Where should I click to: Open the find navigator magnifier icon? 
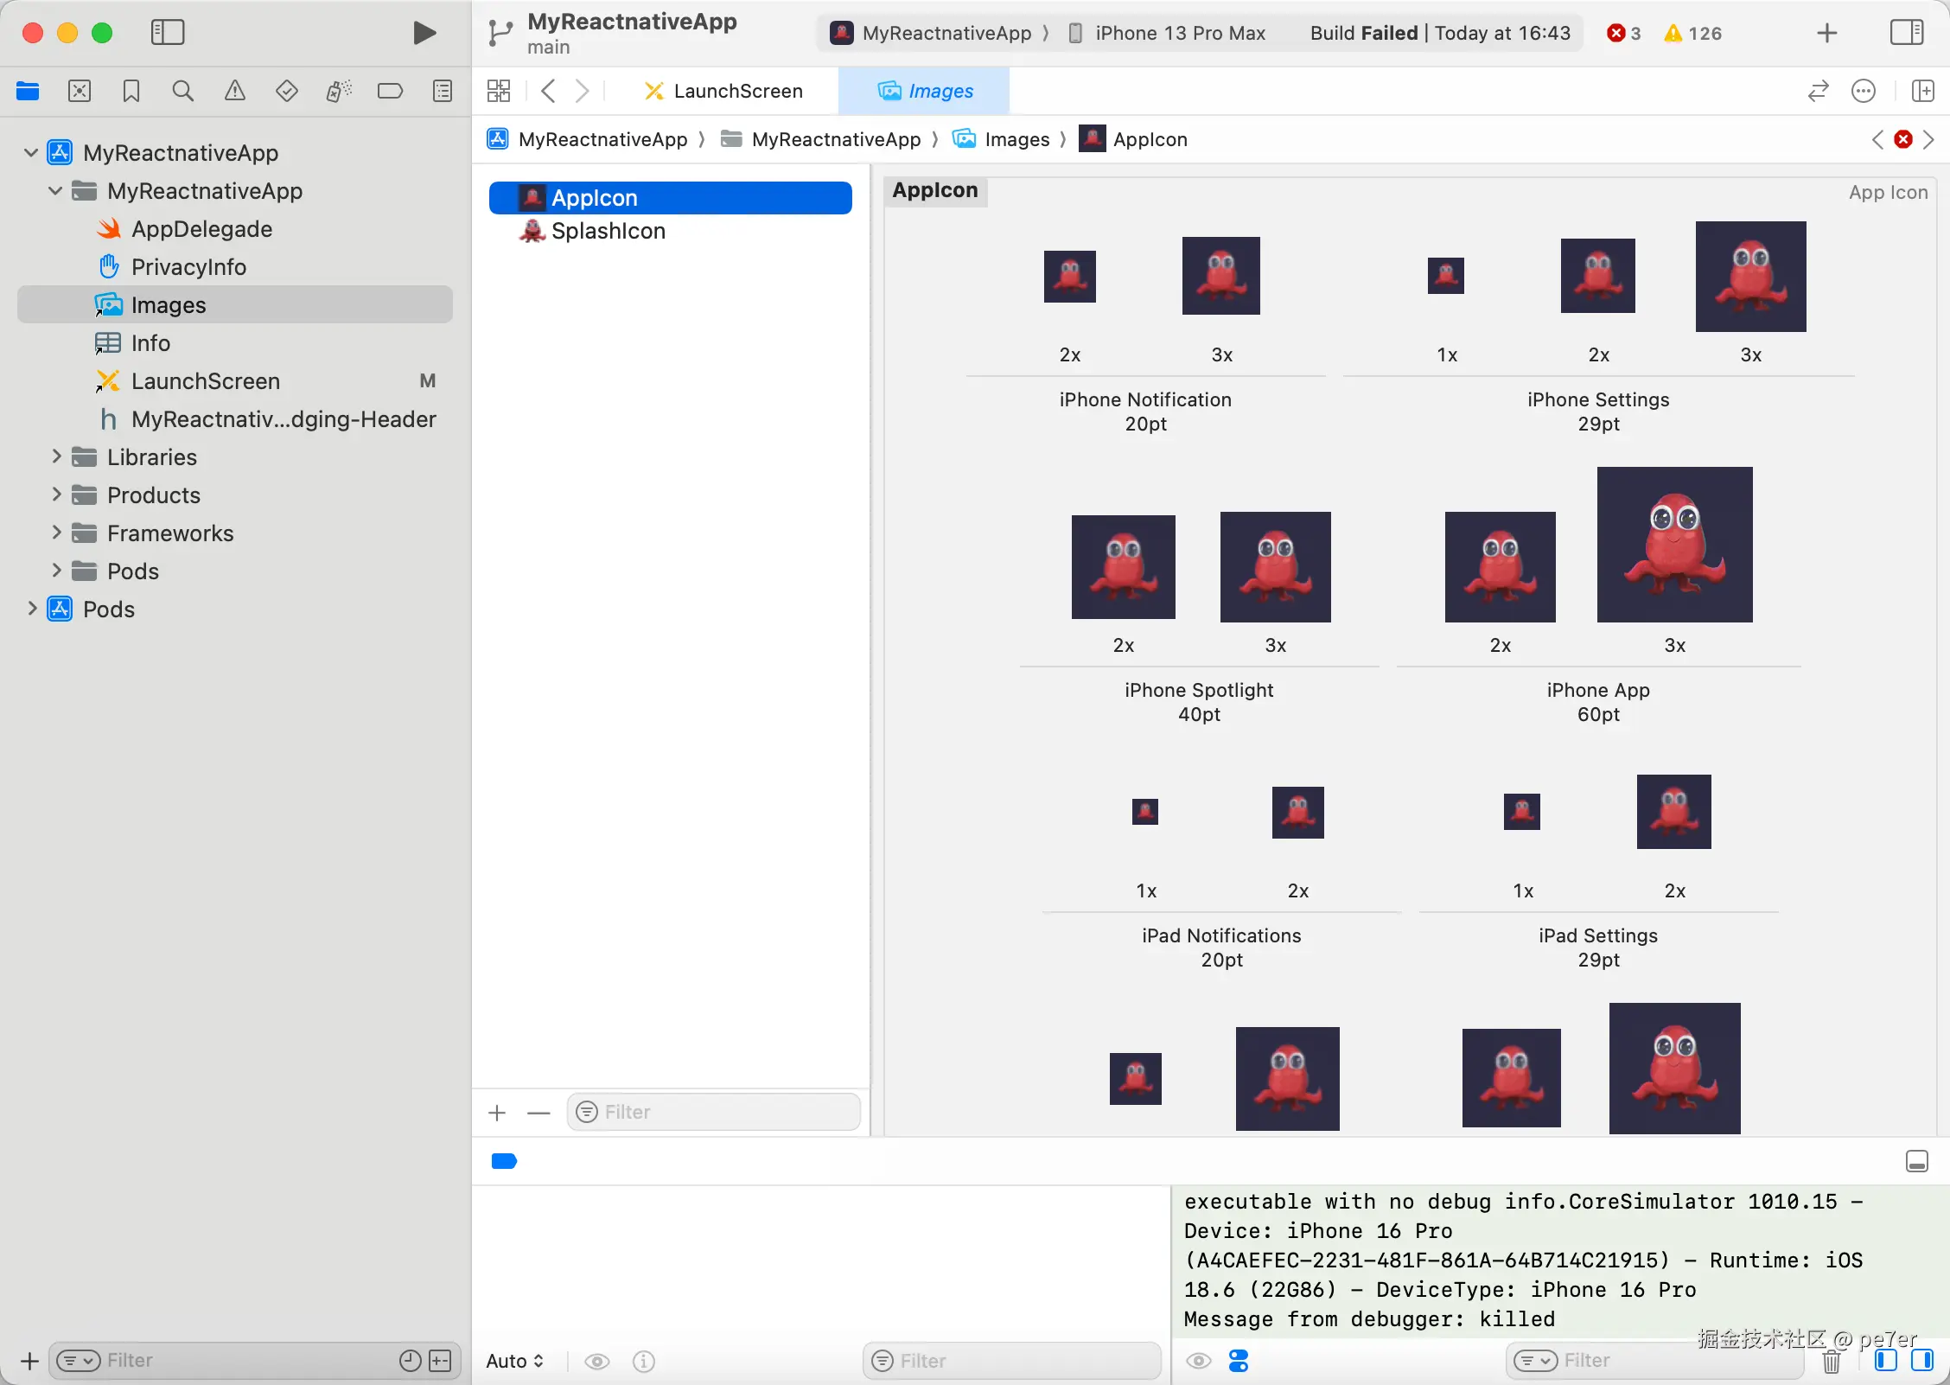coord(182,91)
